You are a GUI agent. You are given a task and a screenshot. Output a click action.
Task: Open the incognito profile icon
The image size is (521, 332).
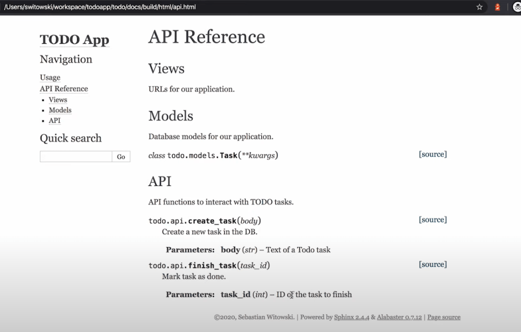click(x=516, y=7)
